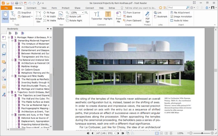218x136 pixels.
Task: Click the plus zoom button beside zoom slider
Action: [x=212, y=133]
